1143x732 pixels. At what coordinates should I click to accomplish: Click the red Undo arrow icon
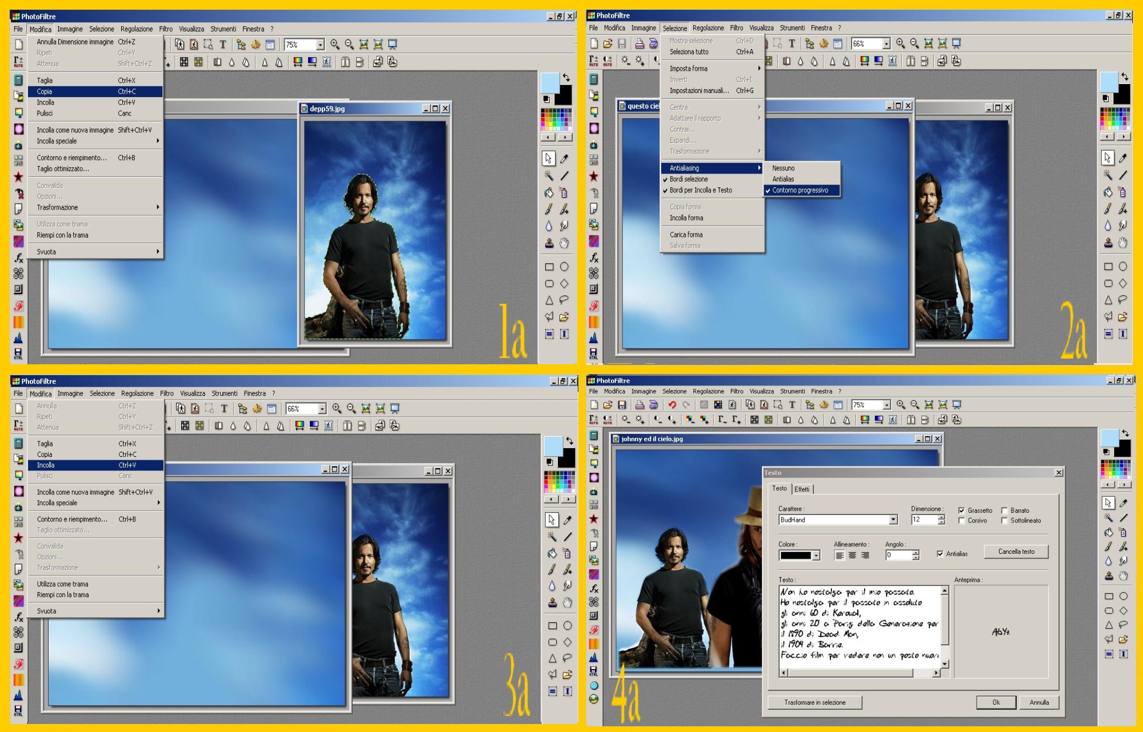pos(672,405)
